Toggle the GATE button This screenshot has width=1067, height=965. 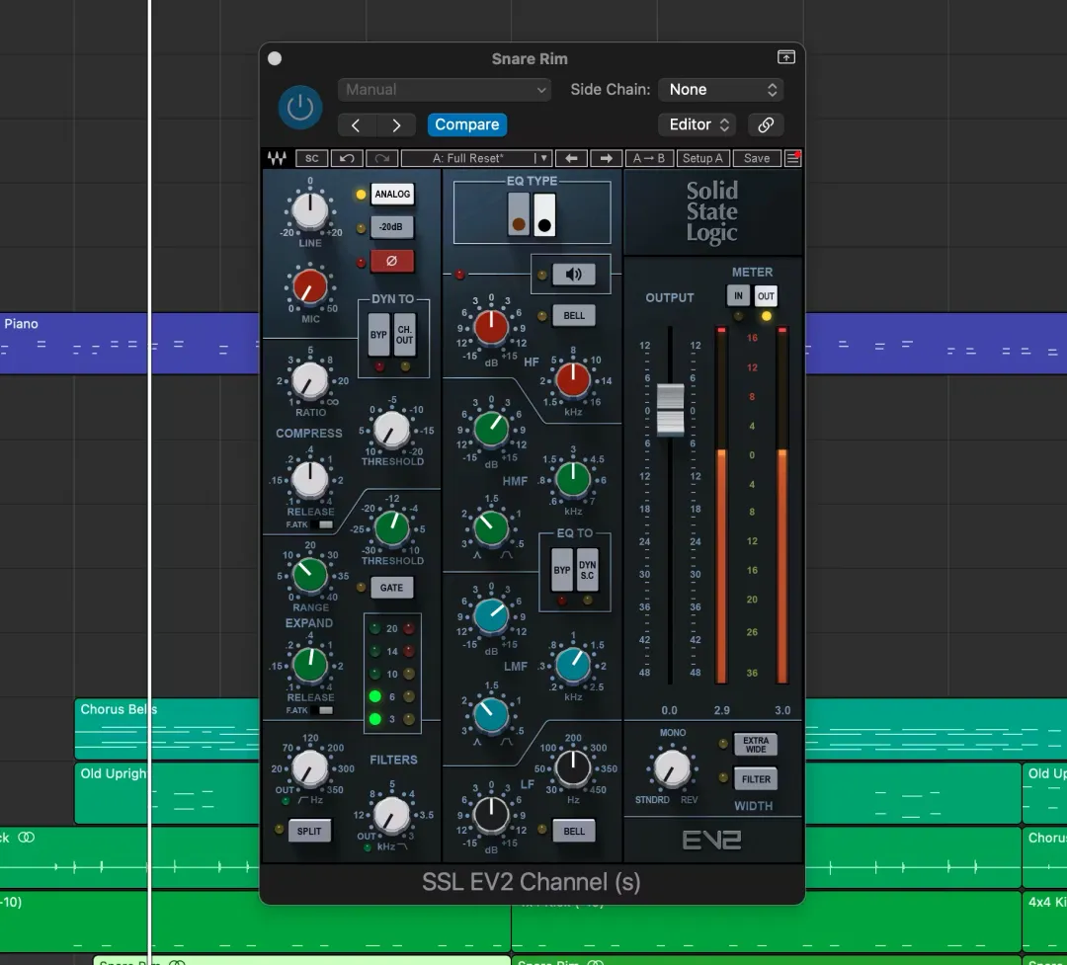[392, 588]
